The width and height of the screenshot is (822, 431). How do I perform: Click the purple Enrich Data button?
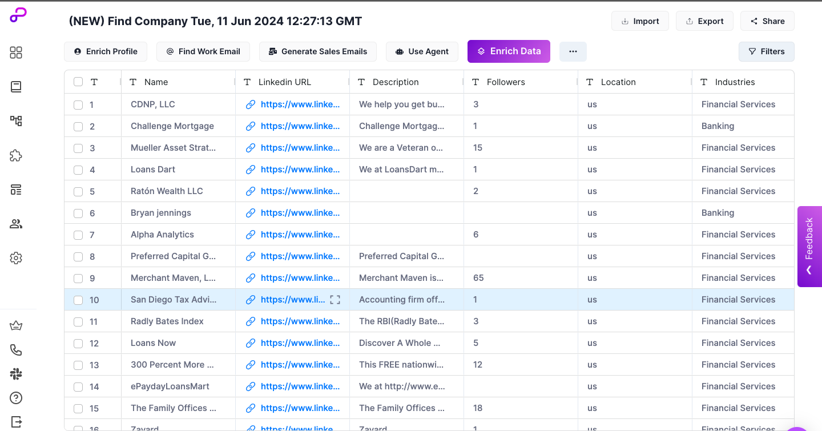[x=509, y=51]
